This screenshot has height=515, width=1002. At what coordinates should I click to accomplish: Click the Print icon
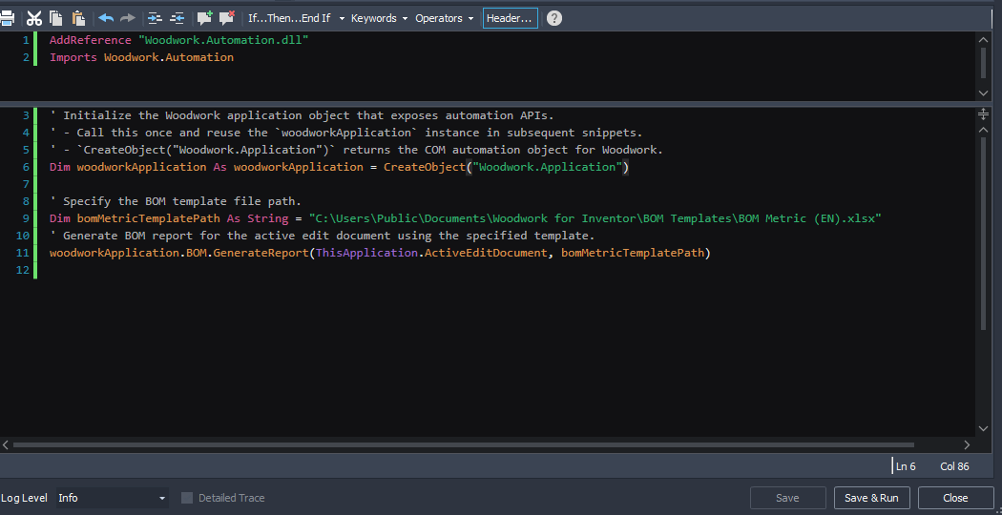click(7, 18)
